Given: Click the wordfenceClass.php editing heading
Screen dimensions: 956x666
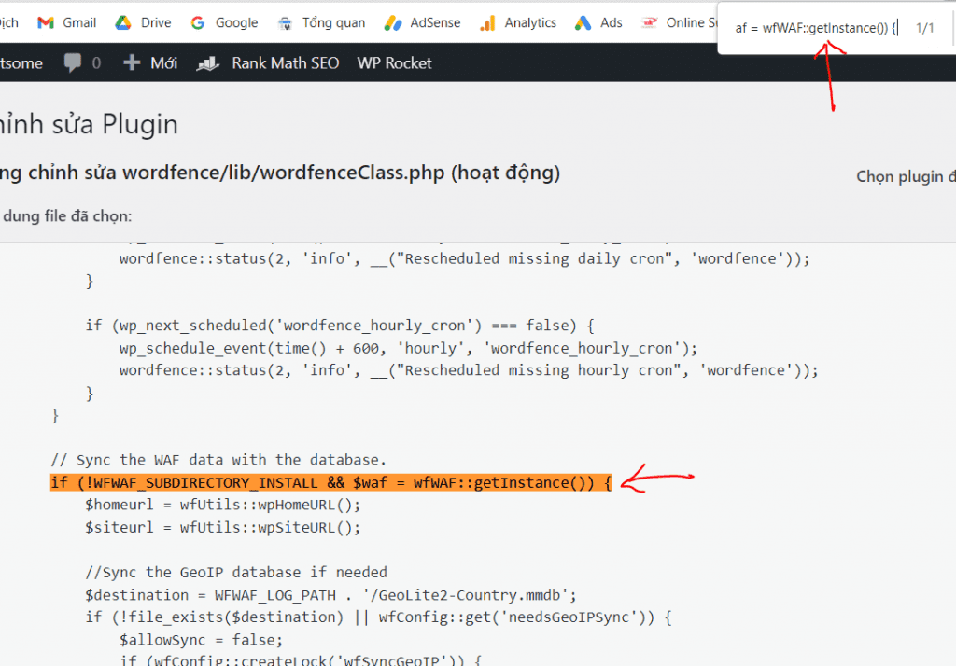Looking at the screenshot, I should pyautogui.click(x=280, y=173).
